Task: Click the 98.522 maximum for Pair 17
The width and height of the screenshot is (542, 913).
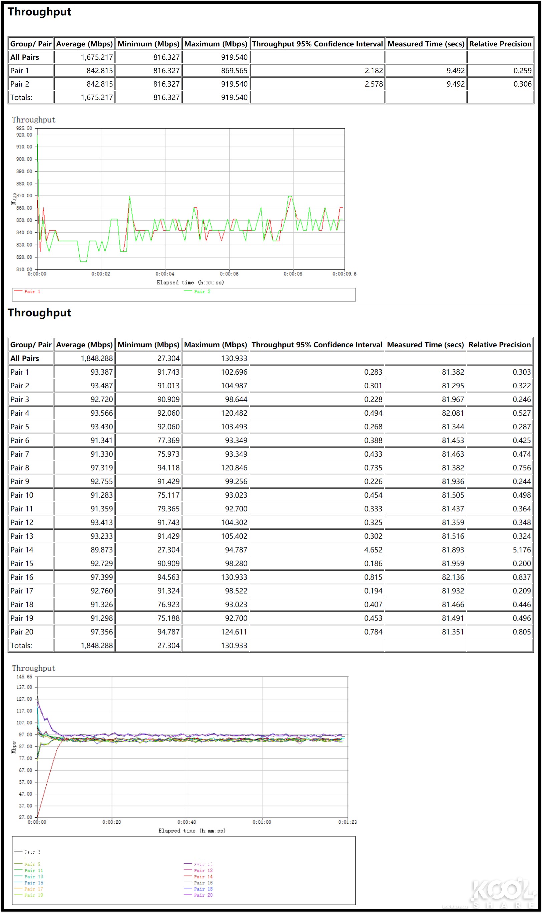Action: pyautogui.click(x=236, y=591)
